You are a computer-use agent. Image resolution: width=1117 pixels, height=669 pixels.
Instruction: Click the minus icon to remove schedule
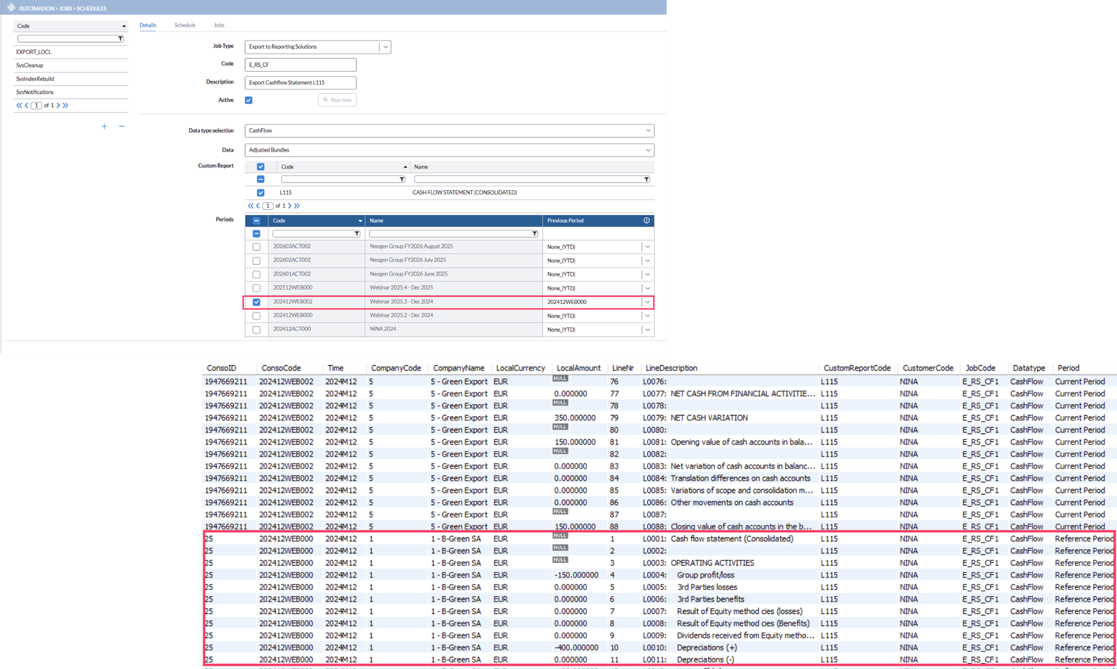(122, 127)
